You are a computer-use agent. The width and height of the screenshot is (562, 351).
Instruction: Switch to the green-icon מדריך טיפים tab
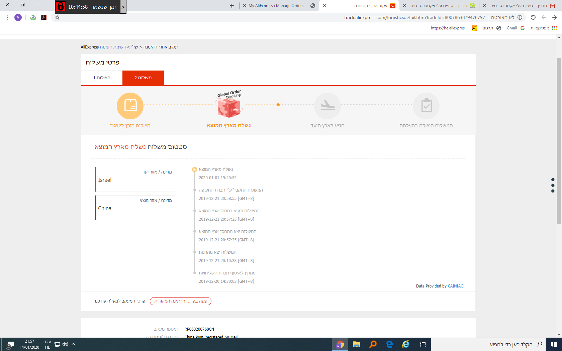click(x=439, y=6)
